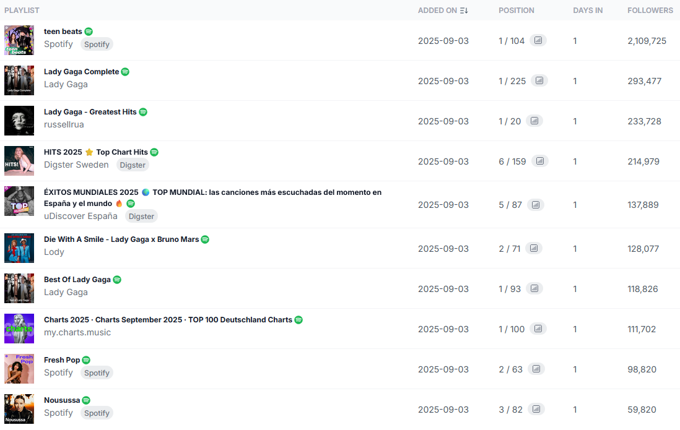The width and height of the screenshot is (680, 430).
Task: Click Die With A Smile cover thumbnail
Action: point(19,248)
